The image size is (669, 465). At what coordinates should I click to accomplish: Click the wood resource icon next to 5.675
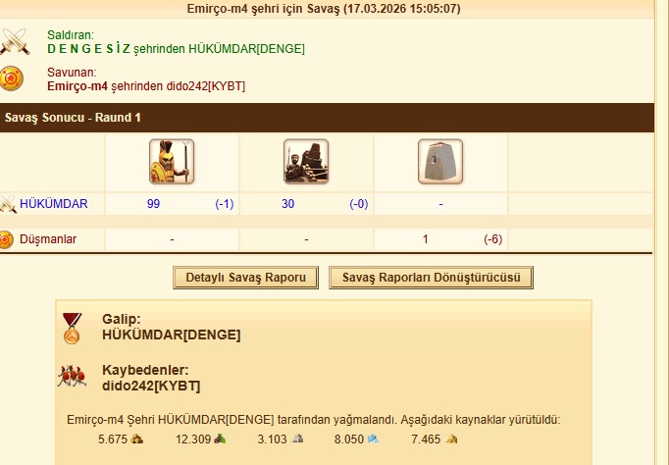[137, 439]
